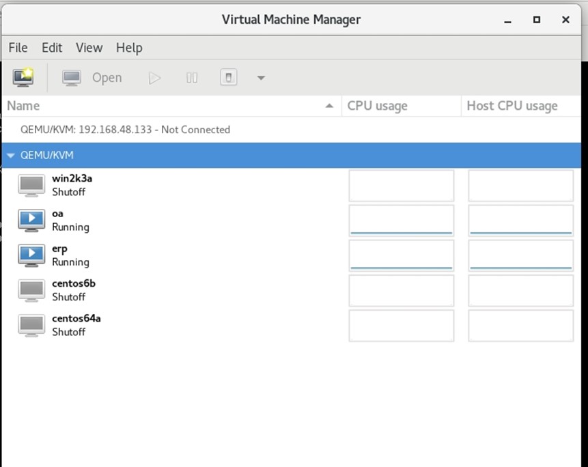Click the Name column sort arrow
This screenshot has width=588, height=467.
click(x=329, y=106)
